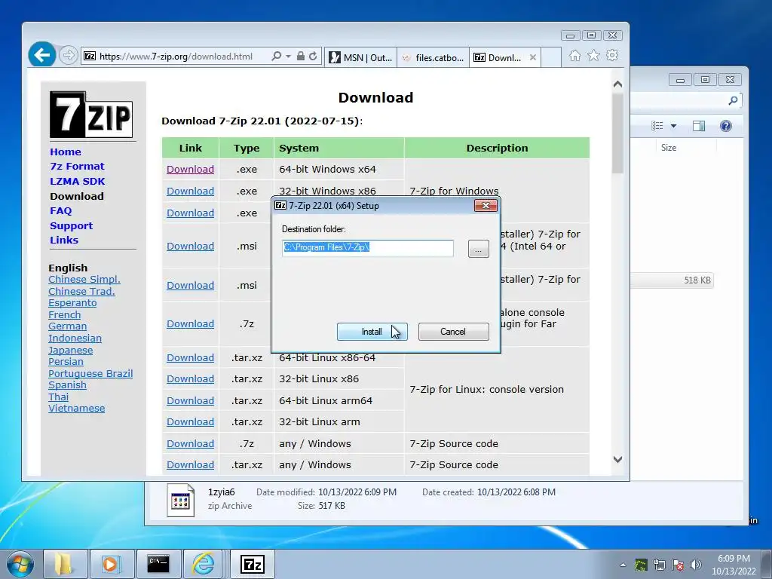This screenshot has height=579, width=772.
Task: Open the Support sidebar link
Action: 72,225
